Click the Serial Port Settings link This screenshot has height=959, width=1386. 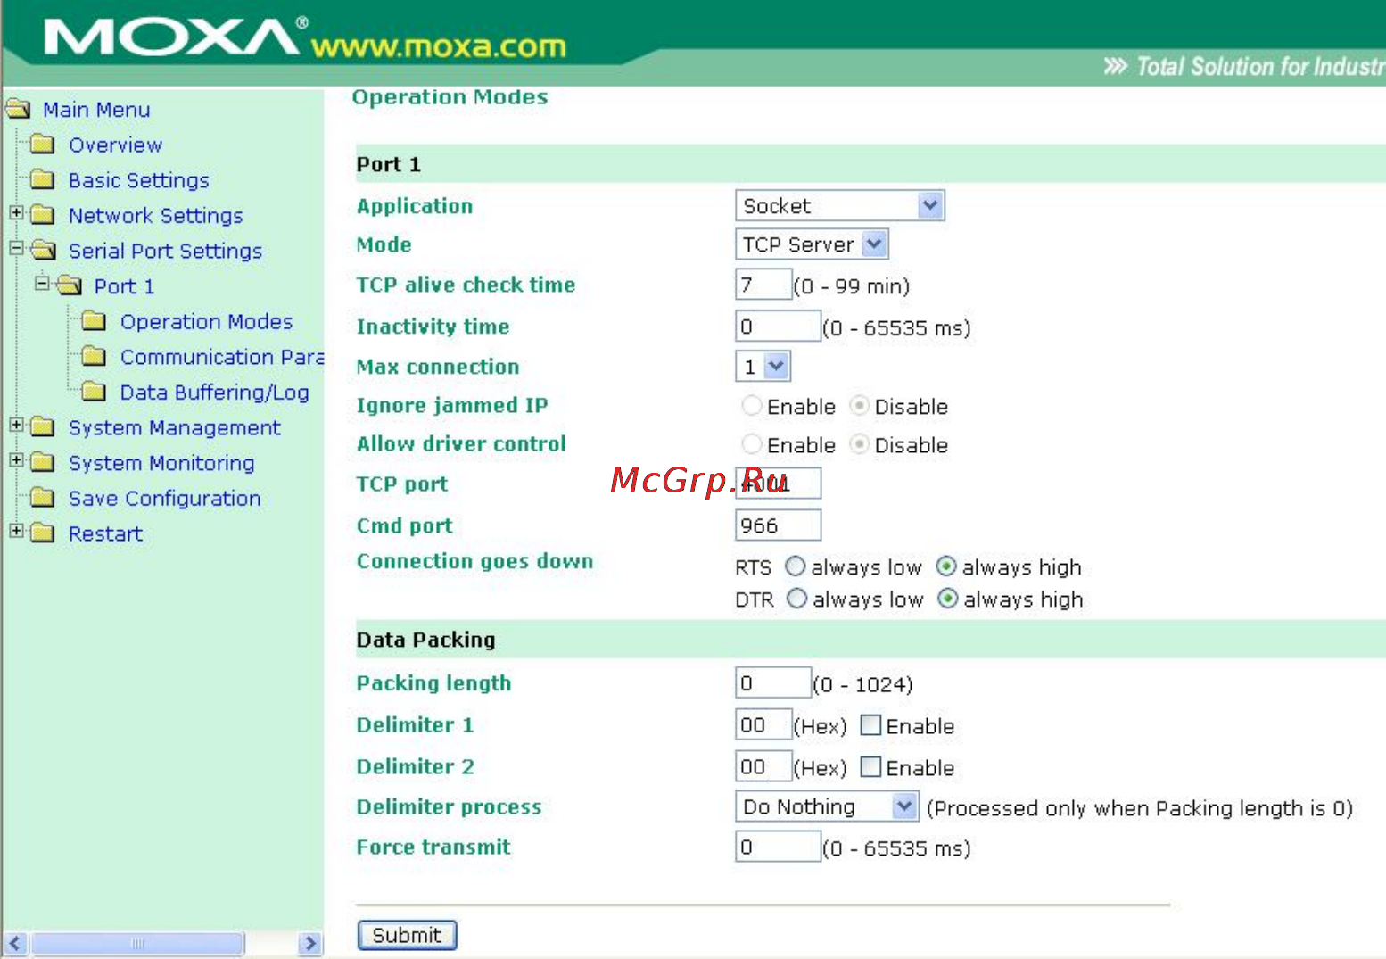tap(165, 251)
